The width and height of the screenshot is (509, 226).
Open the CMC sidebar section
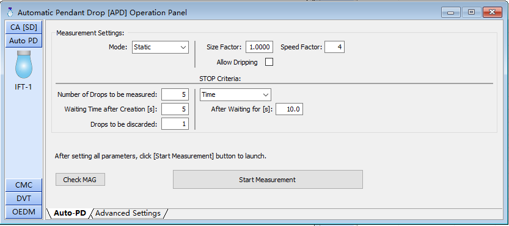tap(24, 185)
